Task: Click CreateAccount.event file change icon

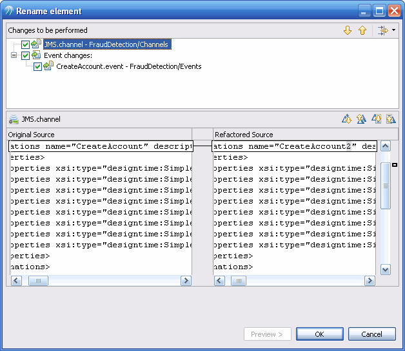Action: click(48, 66)
